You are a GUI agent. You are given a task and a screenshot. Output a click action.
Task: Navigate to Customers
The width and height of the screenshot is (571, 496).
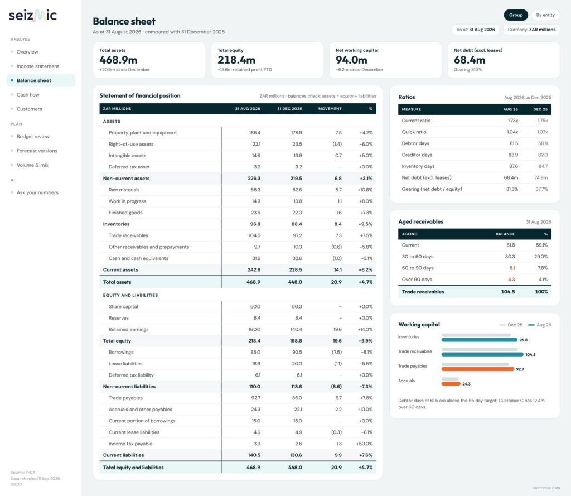40,109
